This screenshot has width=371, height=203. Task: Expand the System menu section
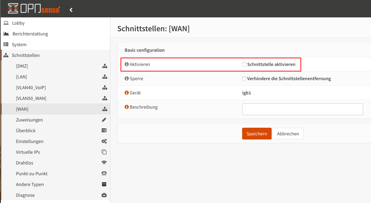[19, 45]
